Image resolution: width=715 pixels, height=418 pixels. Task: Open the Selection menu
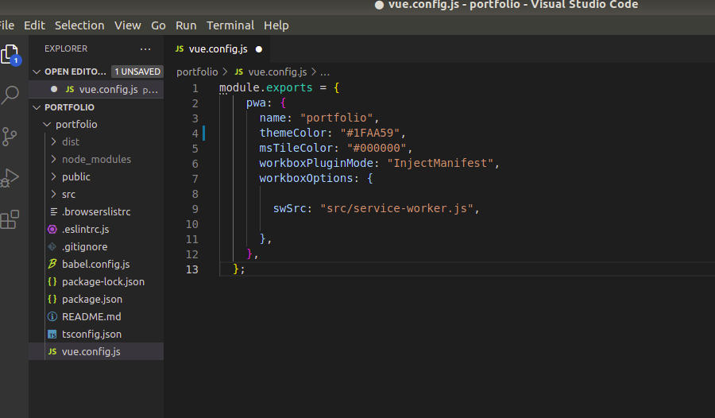tap(79, 25)
